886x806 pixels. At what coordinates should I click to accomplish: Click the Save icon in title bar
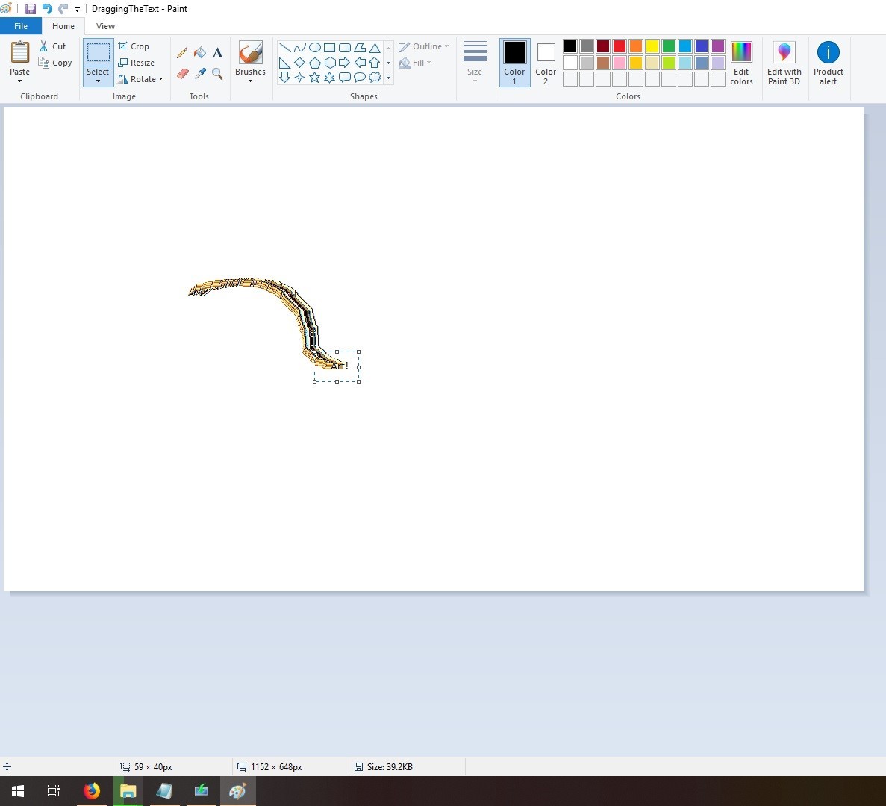pyautogui.click(x=31, y=8)
